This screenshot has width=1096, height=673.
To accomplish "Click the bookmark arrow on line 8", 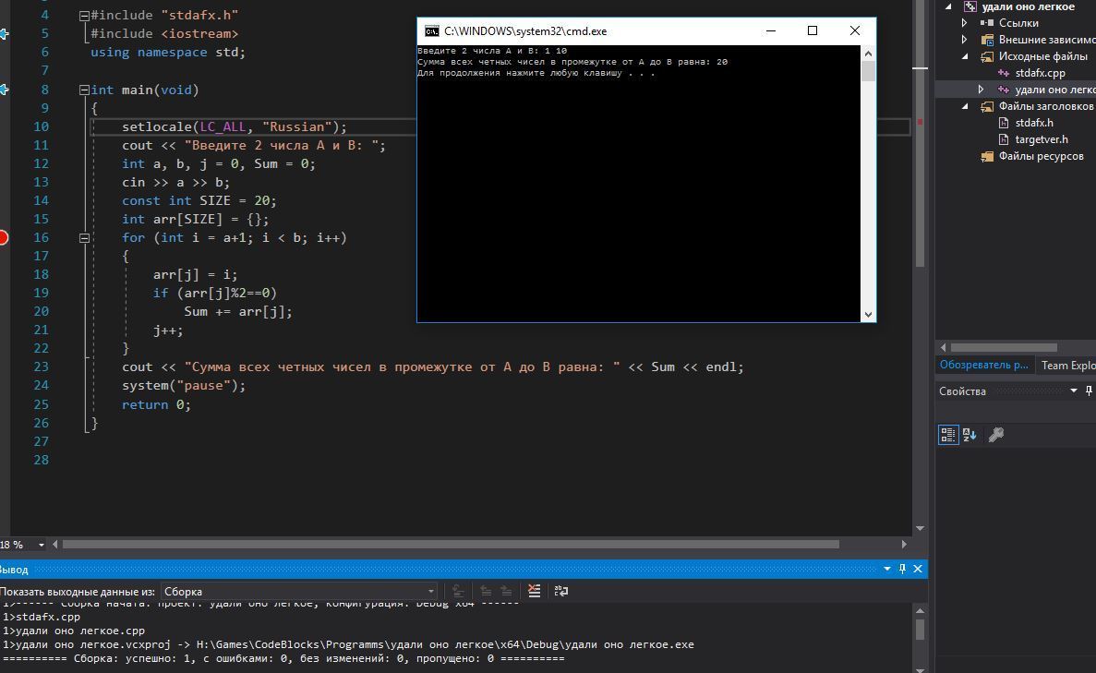I will point(4,90).
